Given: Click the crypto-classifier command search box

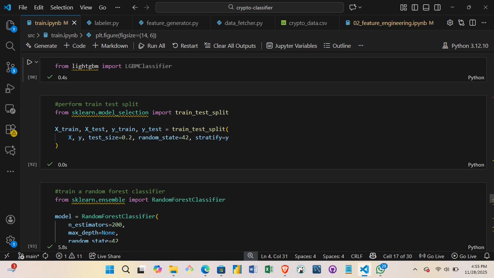Looking at the screenshot, I should tap(249, 7).
